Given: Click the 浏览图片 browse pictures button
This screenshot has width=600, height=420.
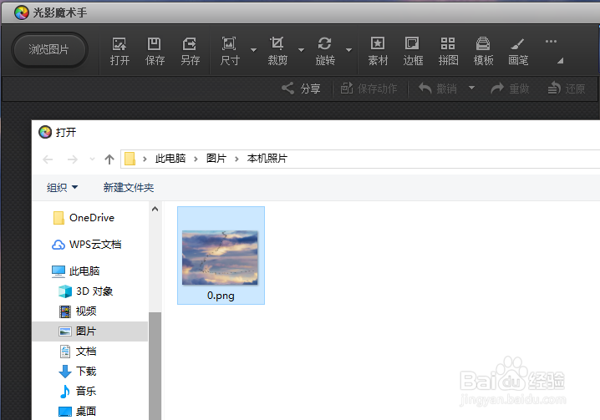Looking at the screenshot, I should [49, 50].
